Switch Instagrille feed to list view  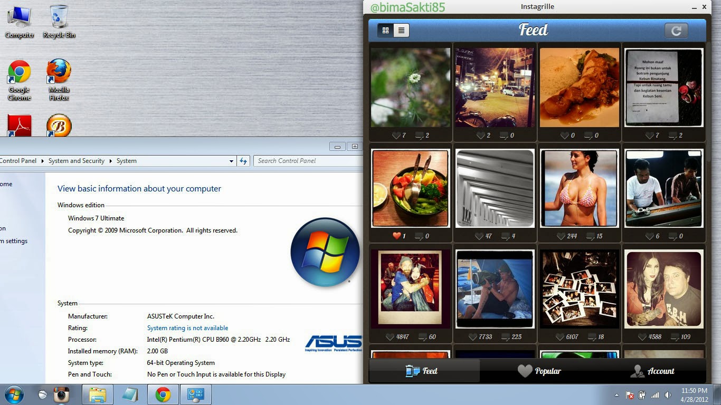click(401, 31)
